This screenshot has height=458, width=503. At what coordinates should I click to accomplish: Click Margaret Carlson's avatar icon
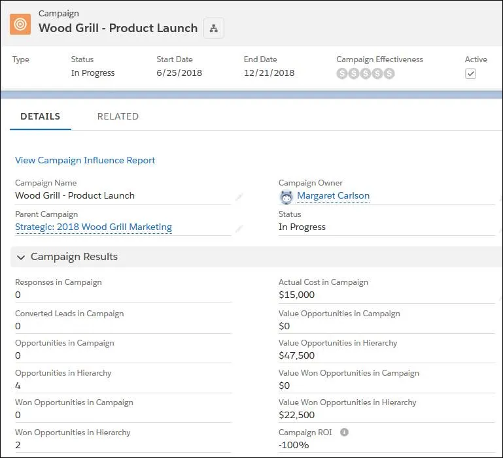click(x=286, y=197)
